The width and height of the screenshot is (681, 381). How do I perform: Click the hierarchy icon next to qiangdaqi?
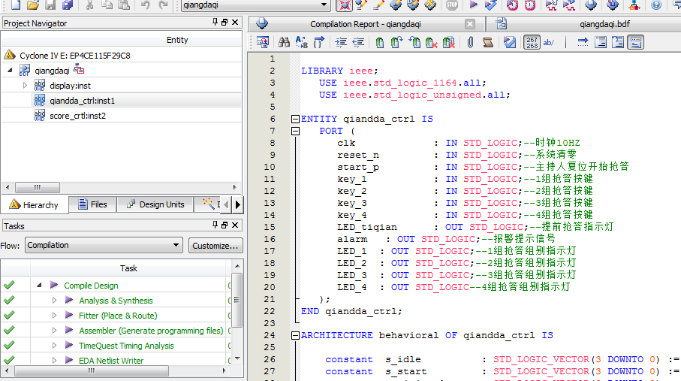tap(79, 70)
